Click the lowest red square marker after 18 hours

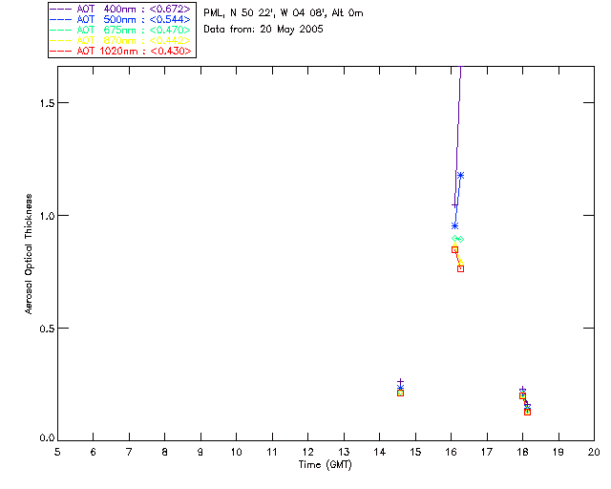[x=527, y=413]
